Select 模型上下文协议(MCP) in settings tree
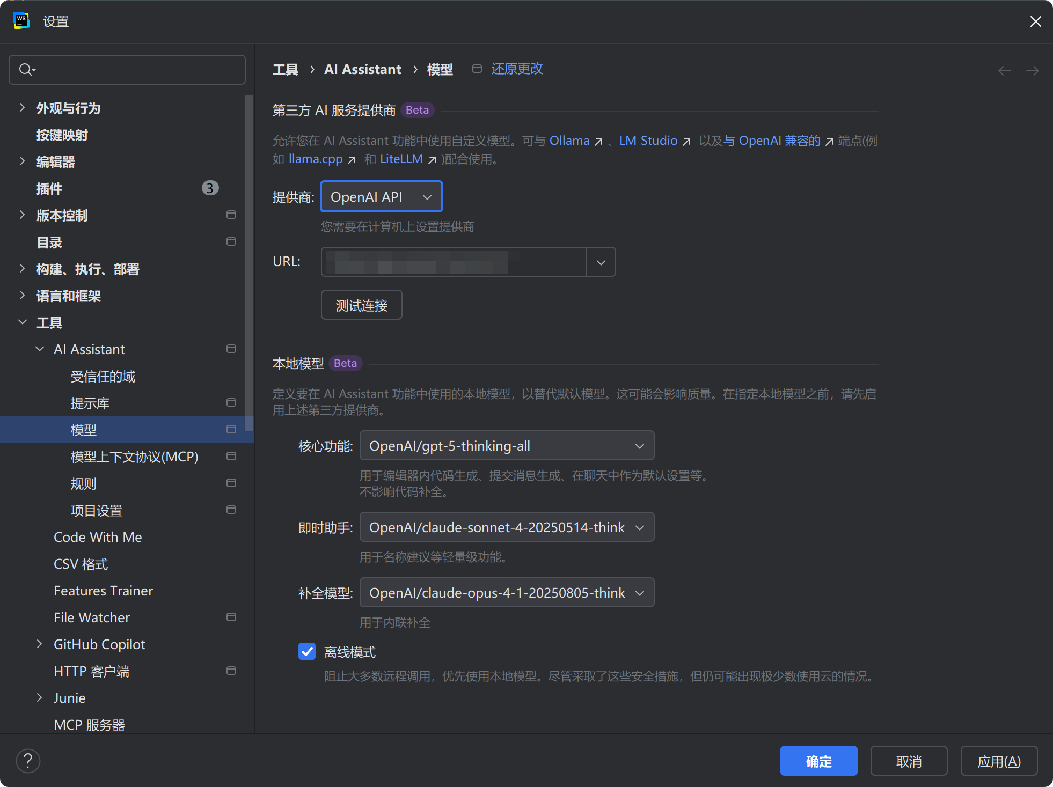 tap(134, 457)
